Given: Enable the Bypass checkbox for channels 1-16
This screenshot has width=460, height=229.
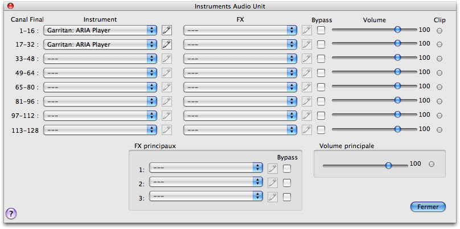Looking at the screenshot, I should tap(322, 30).
